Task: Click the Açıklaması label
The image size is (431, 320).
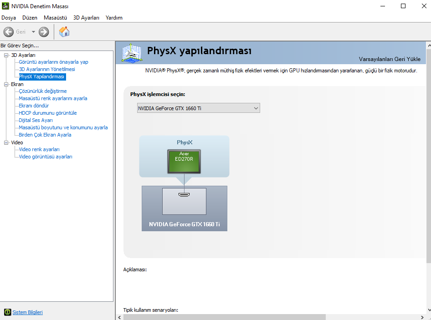Action: pyautogui.click(x=135, y=269)
